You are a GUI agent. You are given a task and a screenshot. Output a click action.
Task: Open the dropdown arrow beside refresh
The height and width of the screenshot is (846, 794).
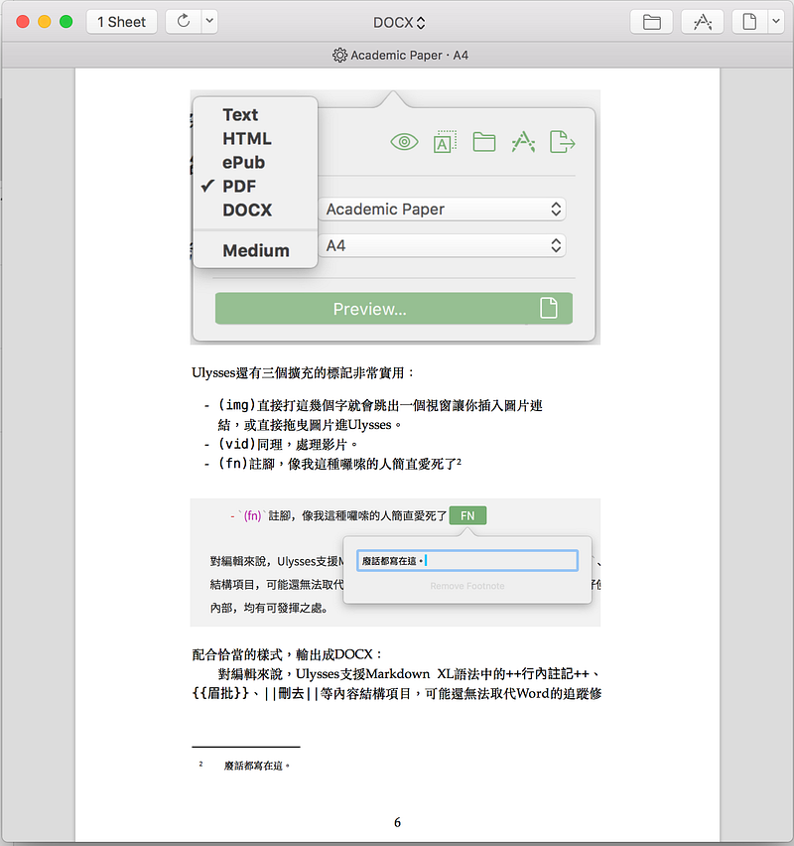(209, 22)
